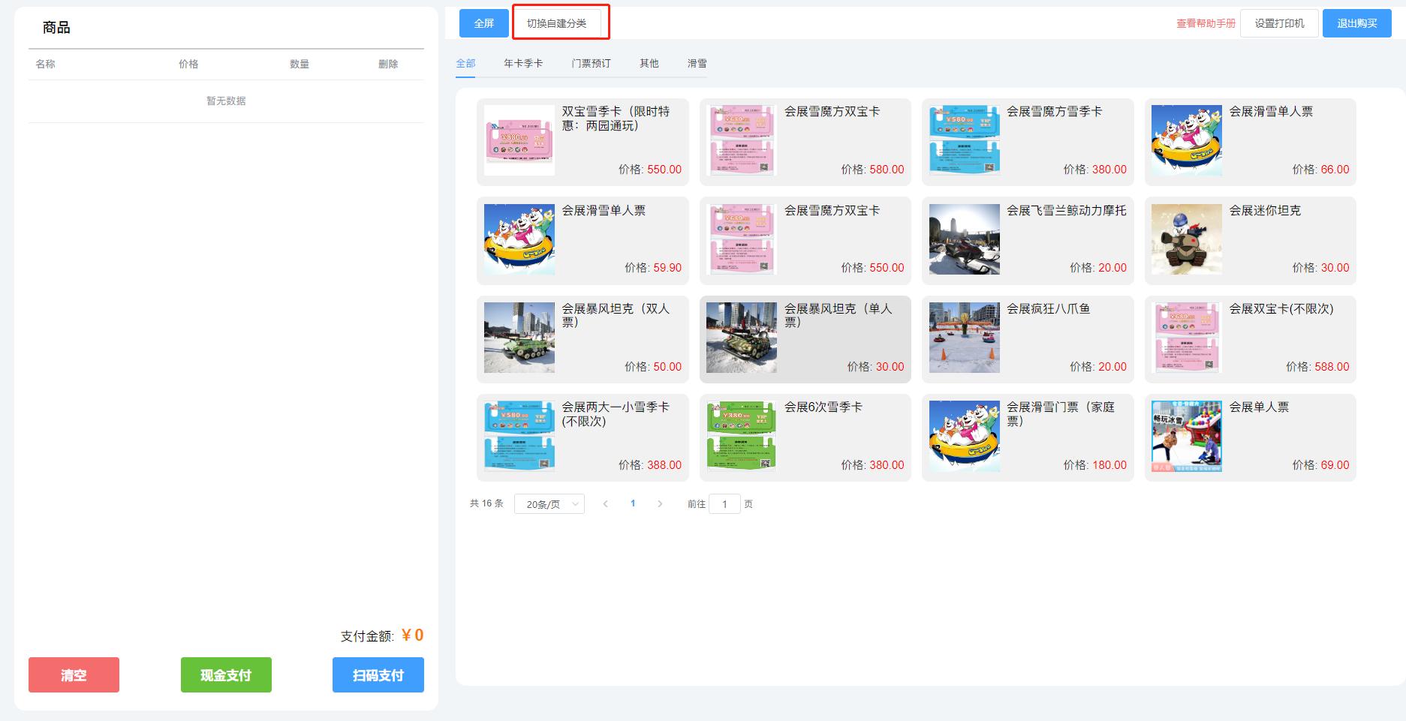This screenshot has height=721, width=1406.
Task: Click the 会展飞雪兰鲸动力摩托 snowmobile thumbnail
Action: (964, 239)
